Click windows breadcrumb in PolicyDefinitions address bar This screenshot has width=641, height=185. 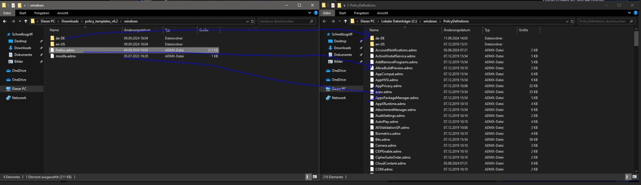(x=430, y=21)
